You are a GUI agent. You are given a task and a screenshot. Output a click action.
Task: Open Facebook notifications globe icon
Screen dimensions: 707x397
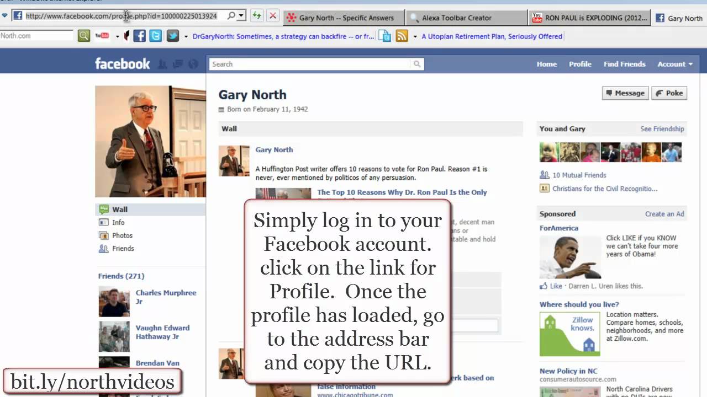tap(193, 64)
